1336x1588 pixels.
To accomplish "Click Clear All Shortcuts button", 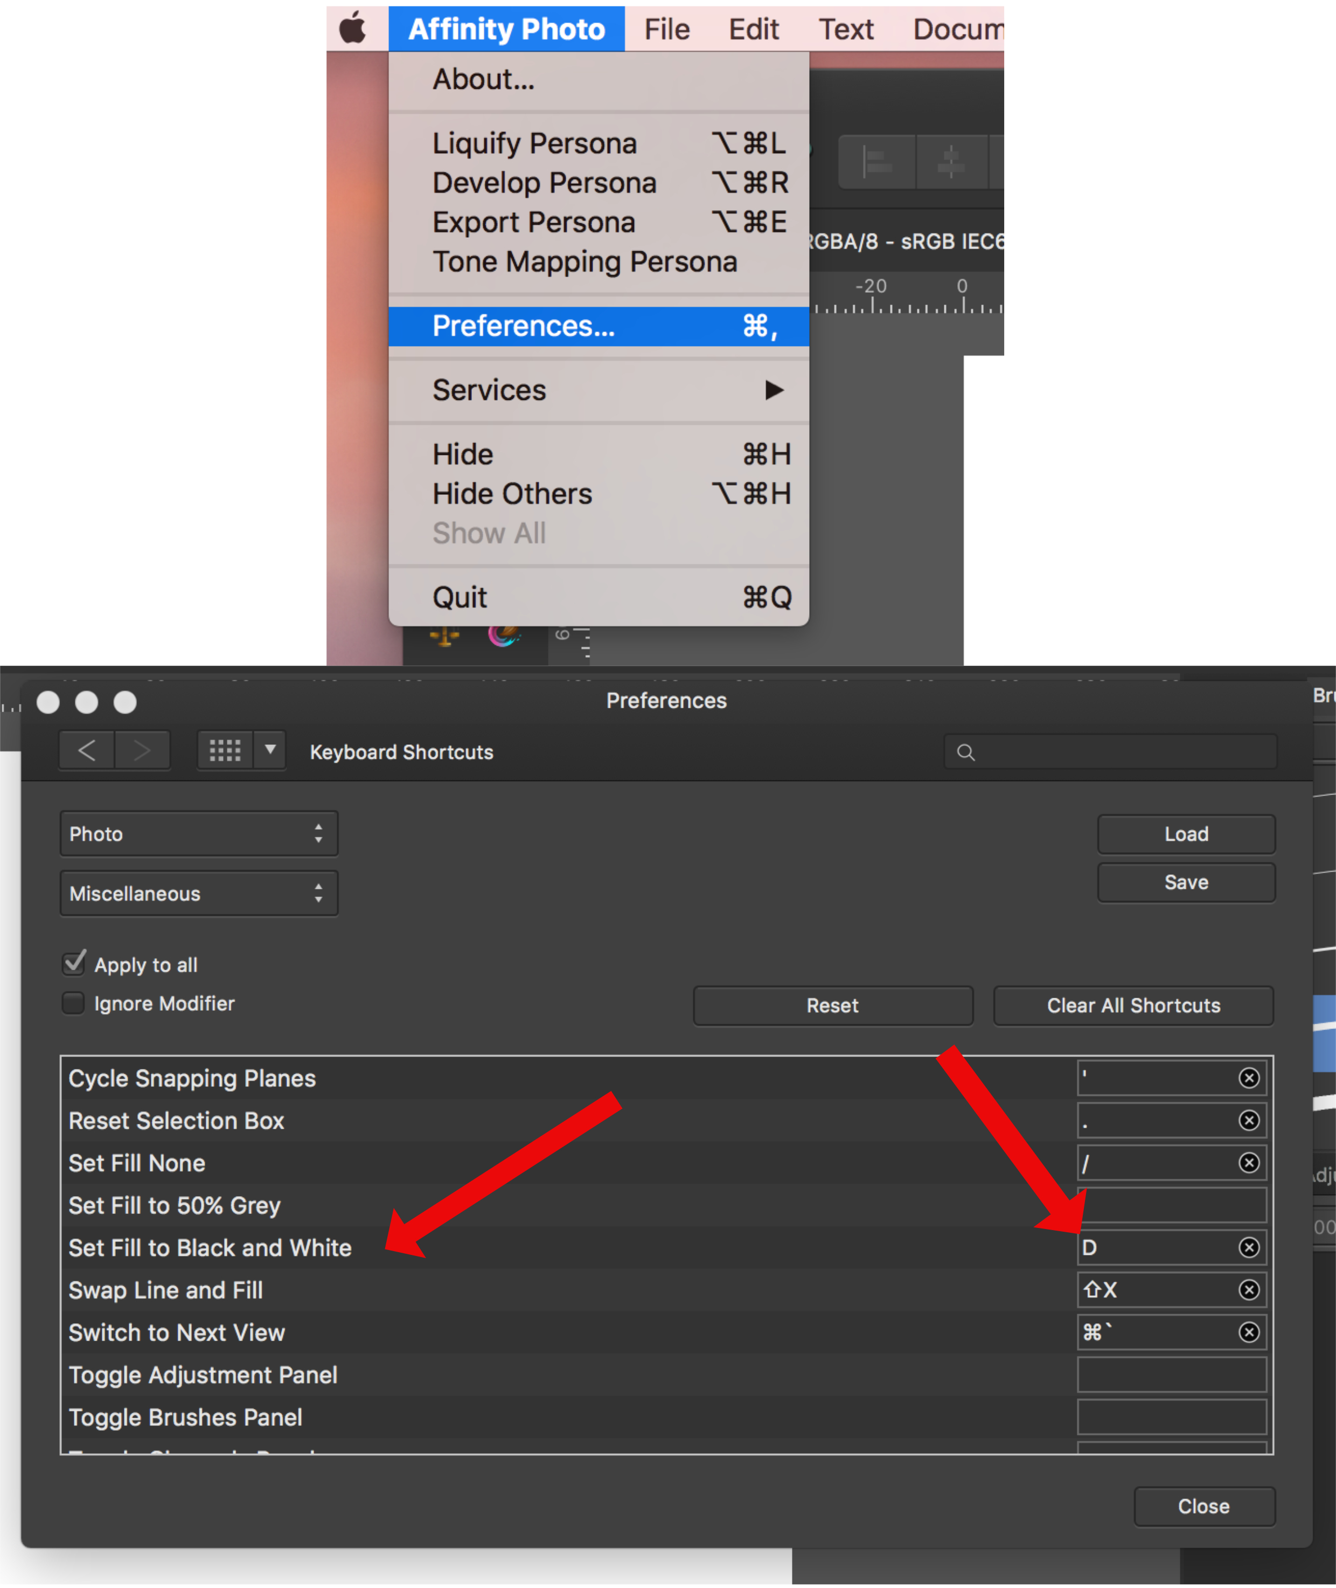I will 1134,1005.
